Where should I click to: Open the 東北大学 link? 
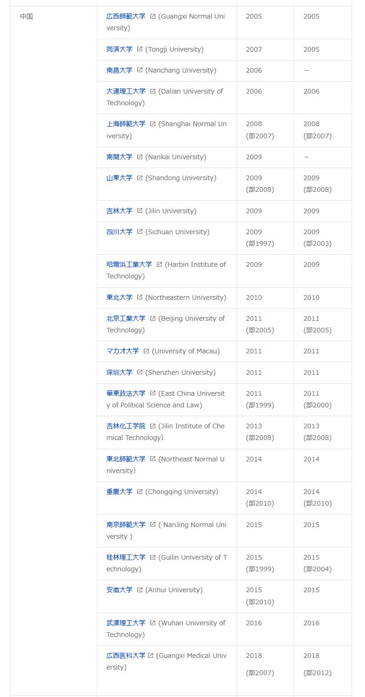(x=119, y=298)
